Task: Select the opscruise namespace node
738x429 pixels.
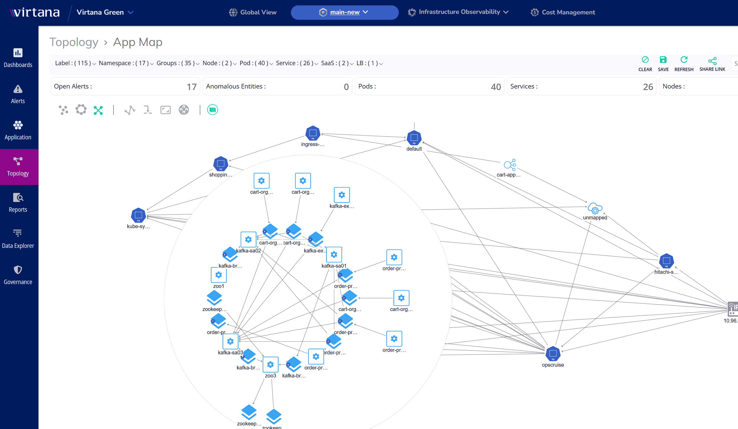Action: 553,354
